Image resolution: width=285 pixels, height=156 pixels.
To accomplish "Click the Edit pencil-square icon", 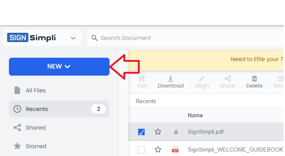I will tap(142, 79).
